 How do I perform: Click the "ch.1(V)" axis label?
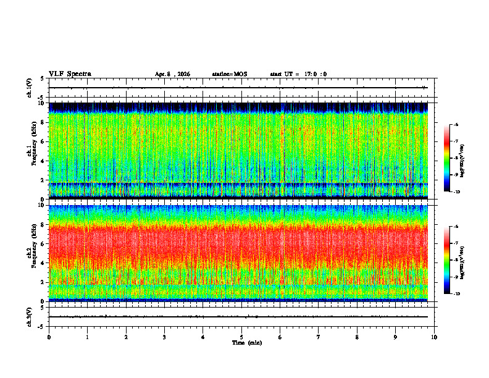(30, 88)
